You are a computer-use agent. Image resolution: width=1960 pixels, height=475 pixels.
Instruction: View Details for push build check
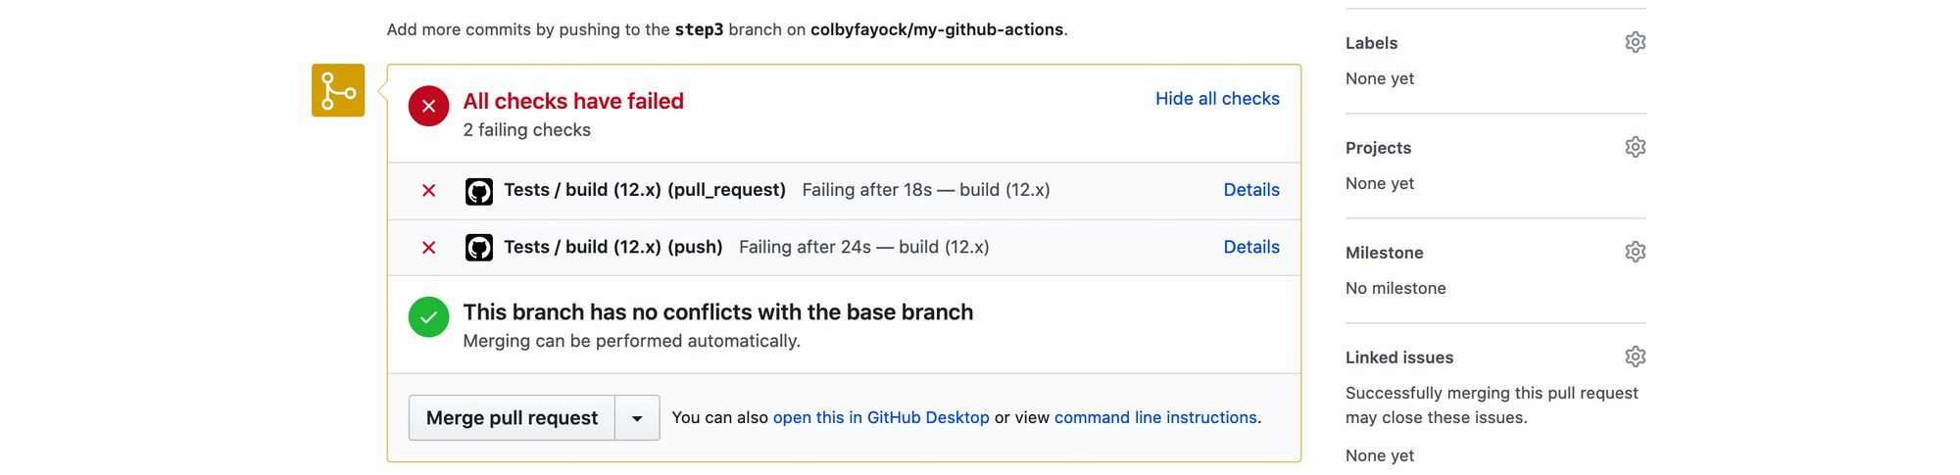[1251, 247]
